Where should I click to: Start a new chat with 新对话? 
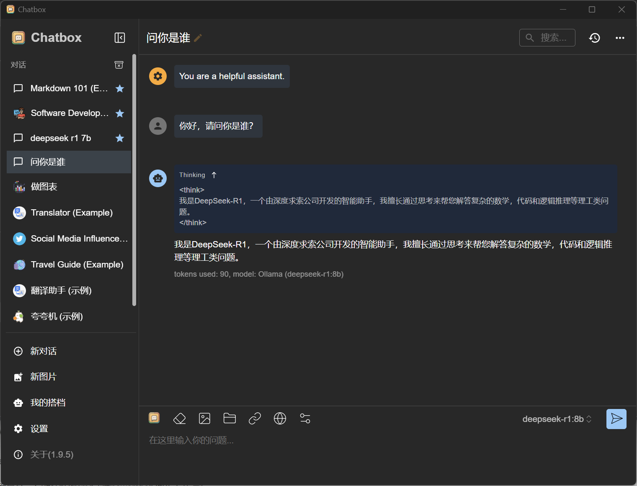pyautogui.click(x=69, y=351)
